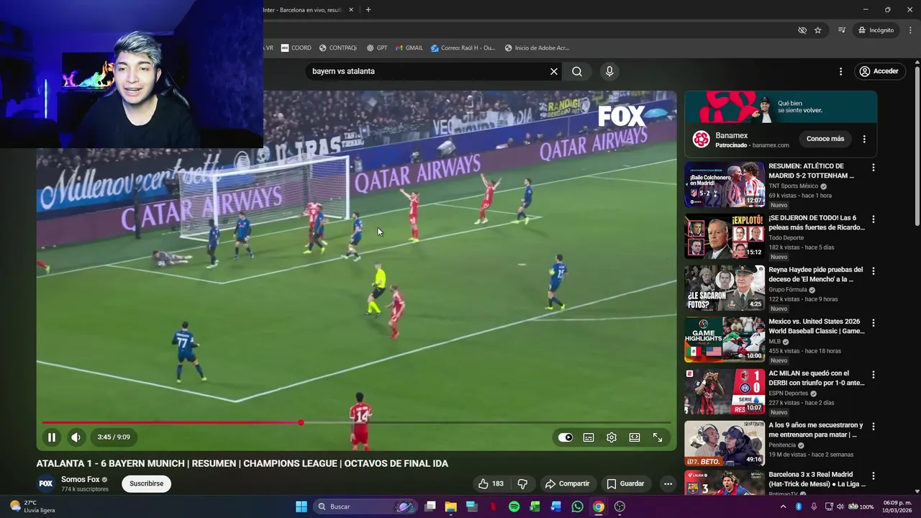Click the Incógnito profile chip
The width and height of the screenshot is (921, 518).
tap(876, 30)
